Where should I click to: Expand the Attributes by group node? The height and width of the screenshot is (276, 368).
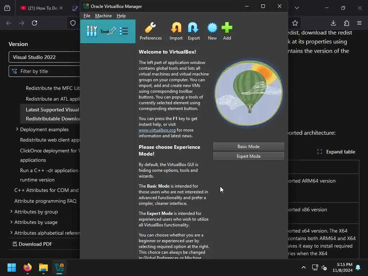11,211
